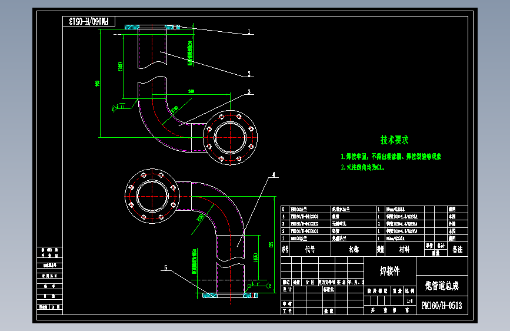510x331 pixels.
Task: Select the 1:4 scale value
Action: point(409,301)
